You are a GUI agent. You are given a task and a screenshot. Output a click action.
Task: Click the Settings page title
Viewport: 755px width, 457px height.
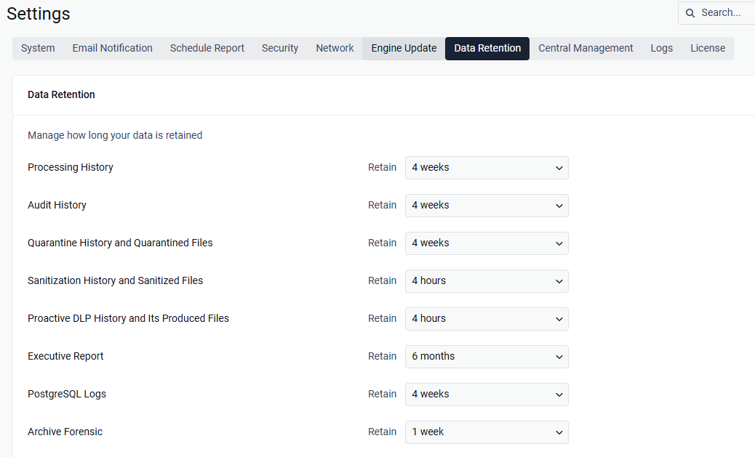point(38,14)
